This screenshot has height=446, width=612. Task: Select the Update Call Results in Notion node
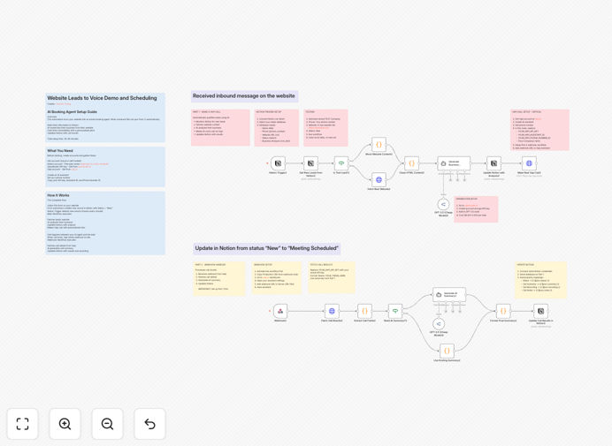click(540, 311)
